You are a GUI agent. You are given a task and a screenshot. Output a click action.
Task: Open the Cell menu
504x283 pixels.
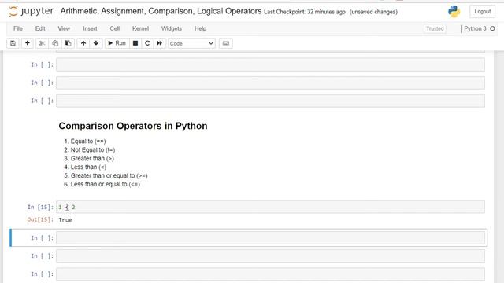[x=115, y=28]
